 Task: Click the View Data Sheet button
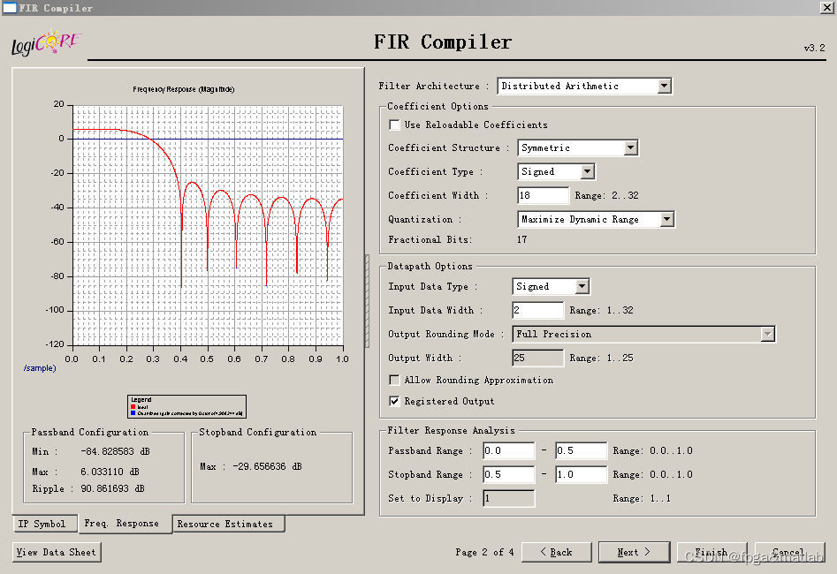(57, 552)
